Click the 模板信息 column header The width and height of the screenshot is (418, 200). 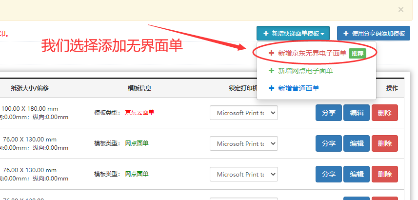point(139,88)
